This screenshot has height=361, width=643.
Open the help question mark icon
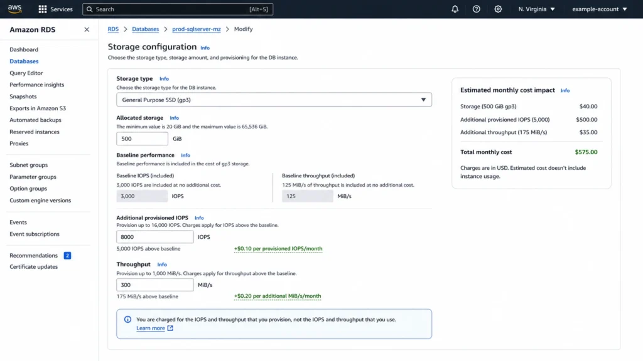click(x=476, y=9)
